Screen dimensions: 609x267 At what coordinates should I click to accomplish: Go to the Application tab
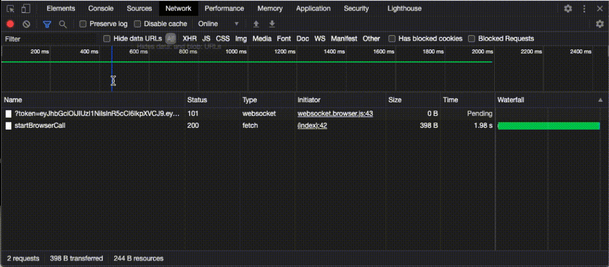pos(313,8)
